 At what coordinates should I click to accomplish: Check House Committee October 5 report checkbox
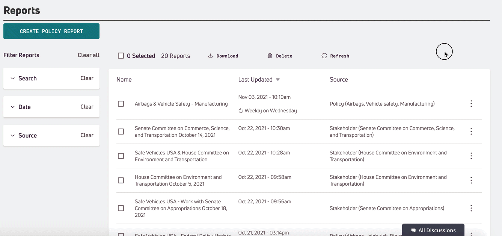121,180
